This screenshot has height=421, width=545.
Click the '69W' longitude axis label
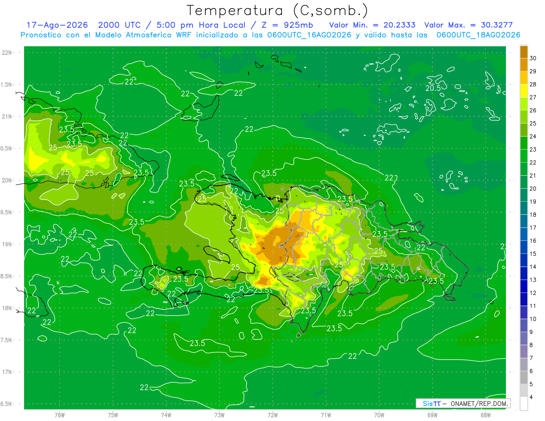[432, 415]
